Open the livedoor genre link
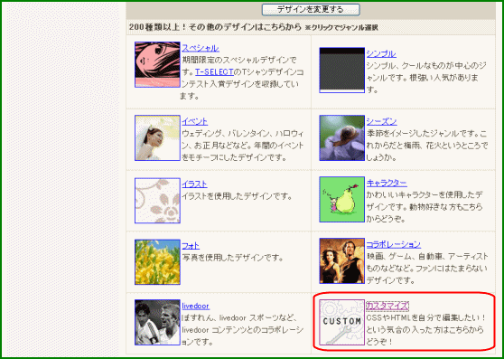The image size is (504, 359). click(x=196, y=306)
